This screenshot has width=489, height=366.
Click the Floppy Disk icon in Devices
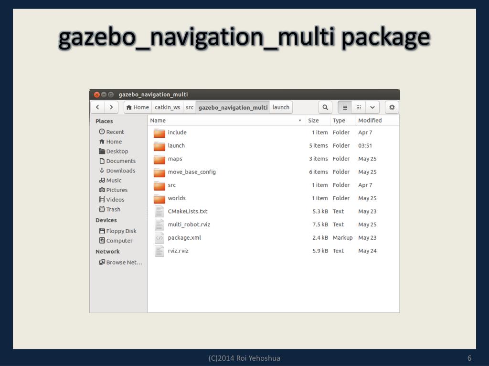pyautogui.click(x=102, y=231)
